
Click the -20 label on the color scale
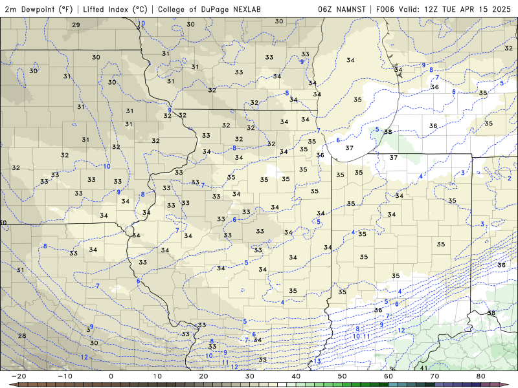pos(19,376)
